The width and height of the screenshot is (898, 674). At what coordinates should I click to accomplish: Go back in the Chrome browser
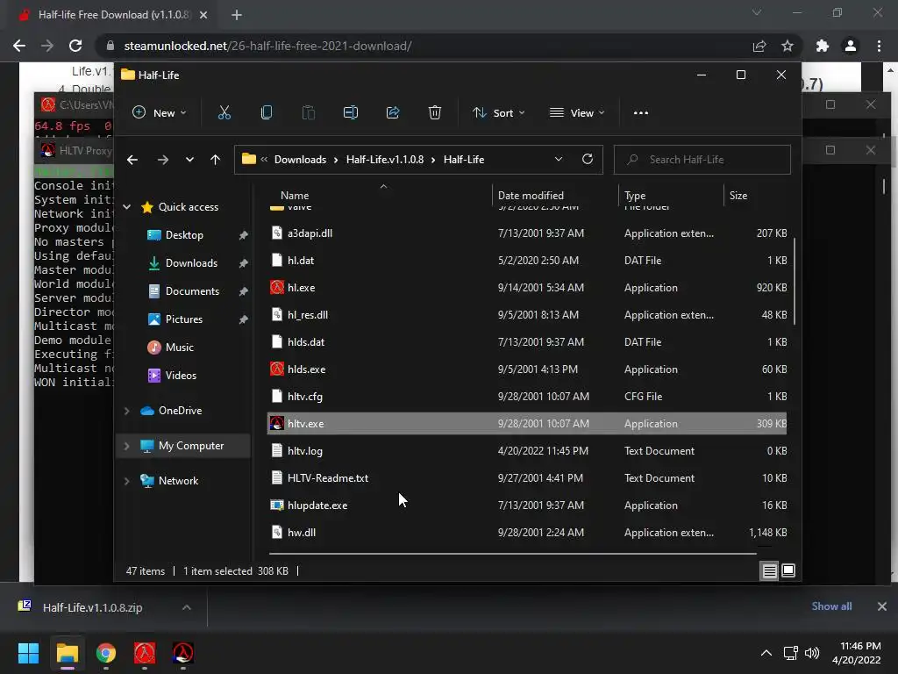point(19,46)
